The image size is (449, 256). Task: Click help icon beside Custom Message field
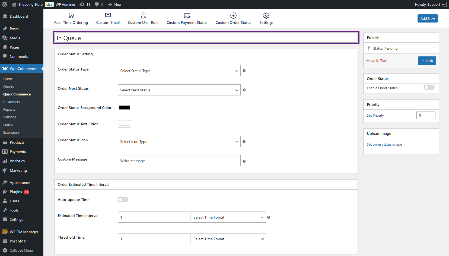(244, 161)
